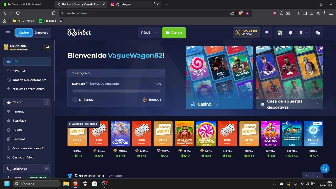
Task: Next recommended games arrow
Action: click(318, 176)
